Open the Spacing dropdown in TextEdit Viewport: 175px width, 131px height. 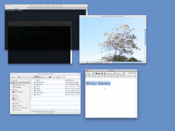[111, 74]
